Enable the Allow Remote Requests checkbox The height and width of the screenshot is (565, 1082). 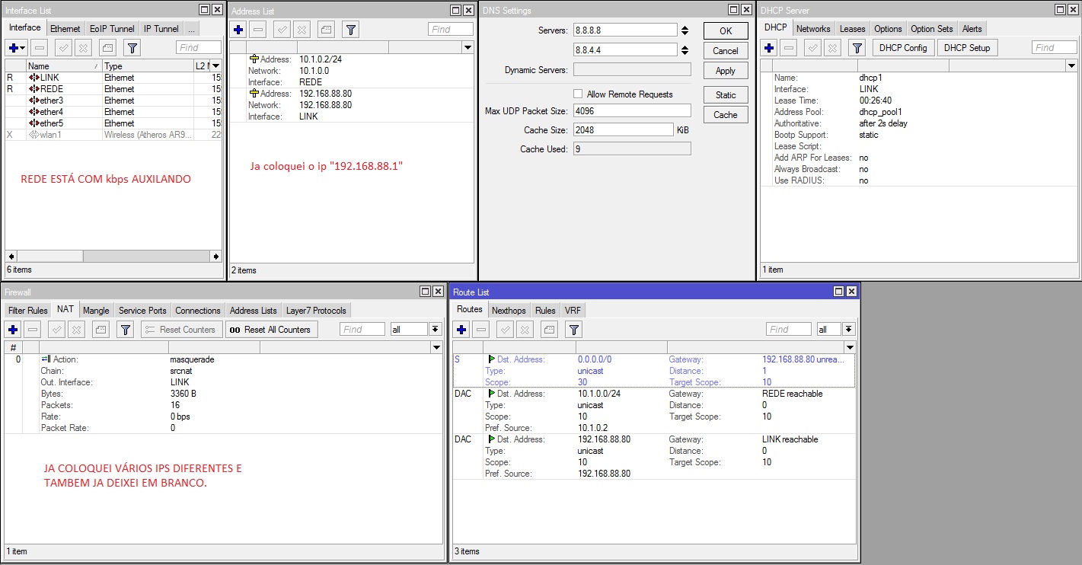click(578, 94)
